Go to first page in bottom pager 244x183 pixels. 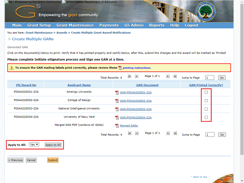(x=130, y=133)
